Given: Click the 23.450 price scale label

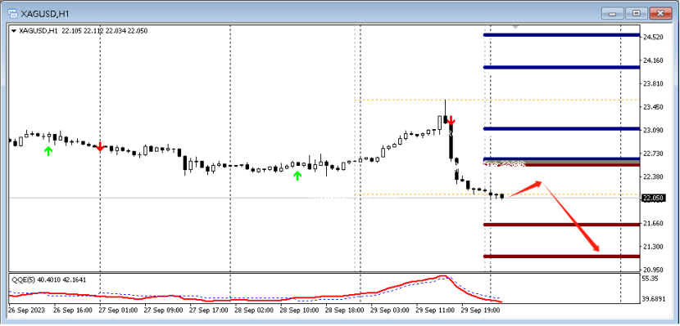Looking at the screenshot, I should click(x=653, y=107).
